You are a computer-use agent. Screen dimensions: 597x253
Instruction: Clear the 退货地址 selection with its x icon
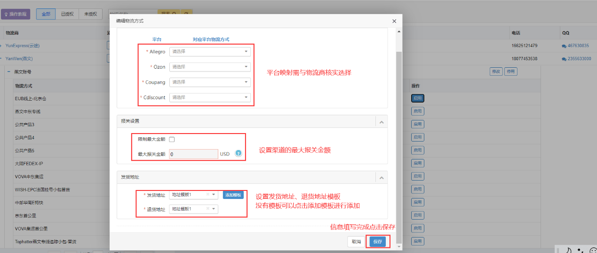coord(208,209)
